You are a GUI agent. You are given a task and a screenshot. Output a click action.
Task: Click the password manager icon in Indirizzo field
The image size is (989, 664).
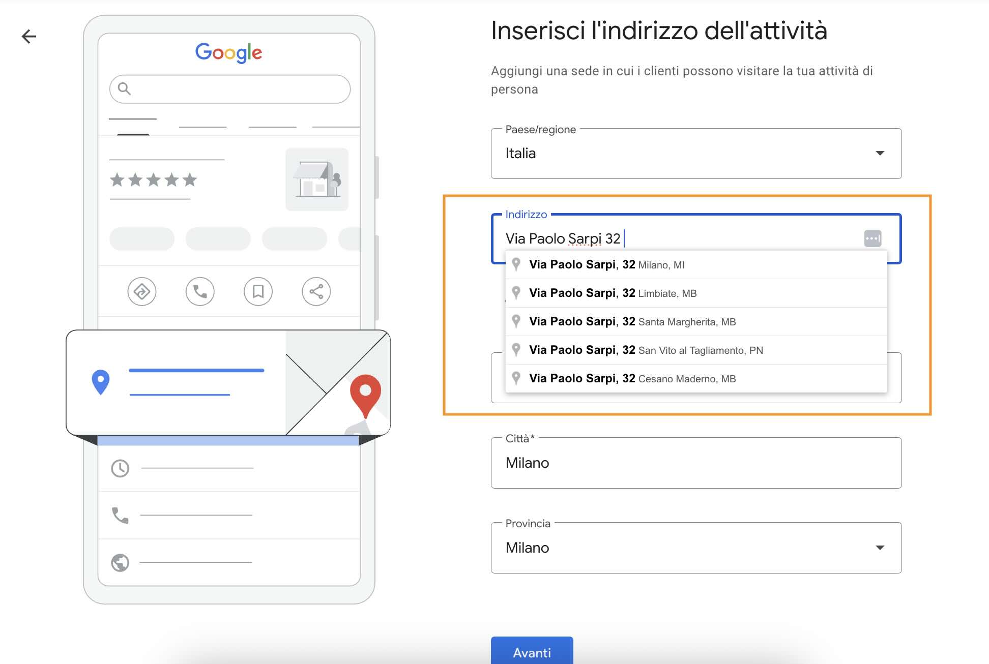pyautogui.click(x=872, y=238)
